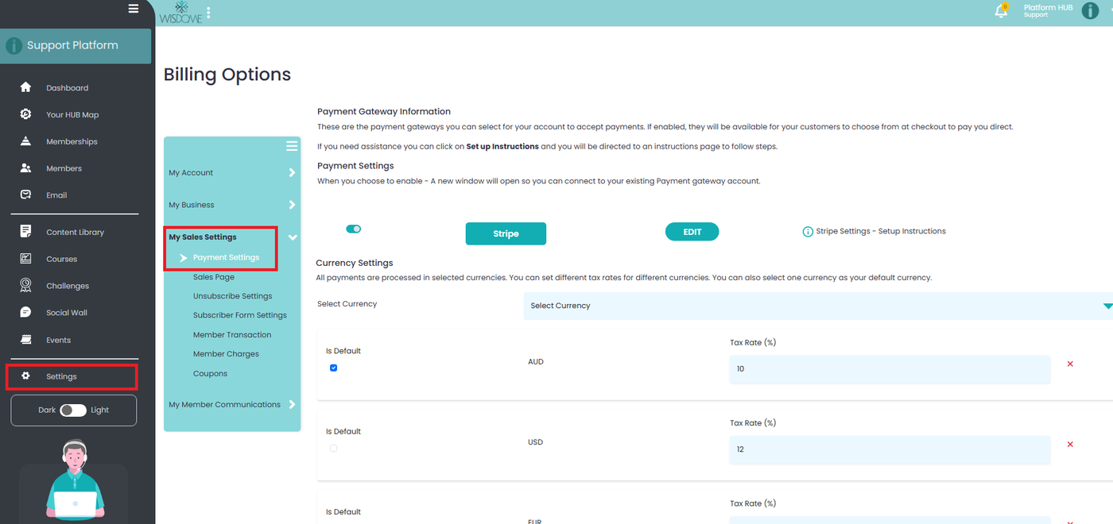Select Unsubscribe Settings in submenu
Viewport: 1113px width, 524px height.
pos(232,296)
